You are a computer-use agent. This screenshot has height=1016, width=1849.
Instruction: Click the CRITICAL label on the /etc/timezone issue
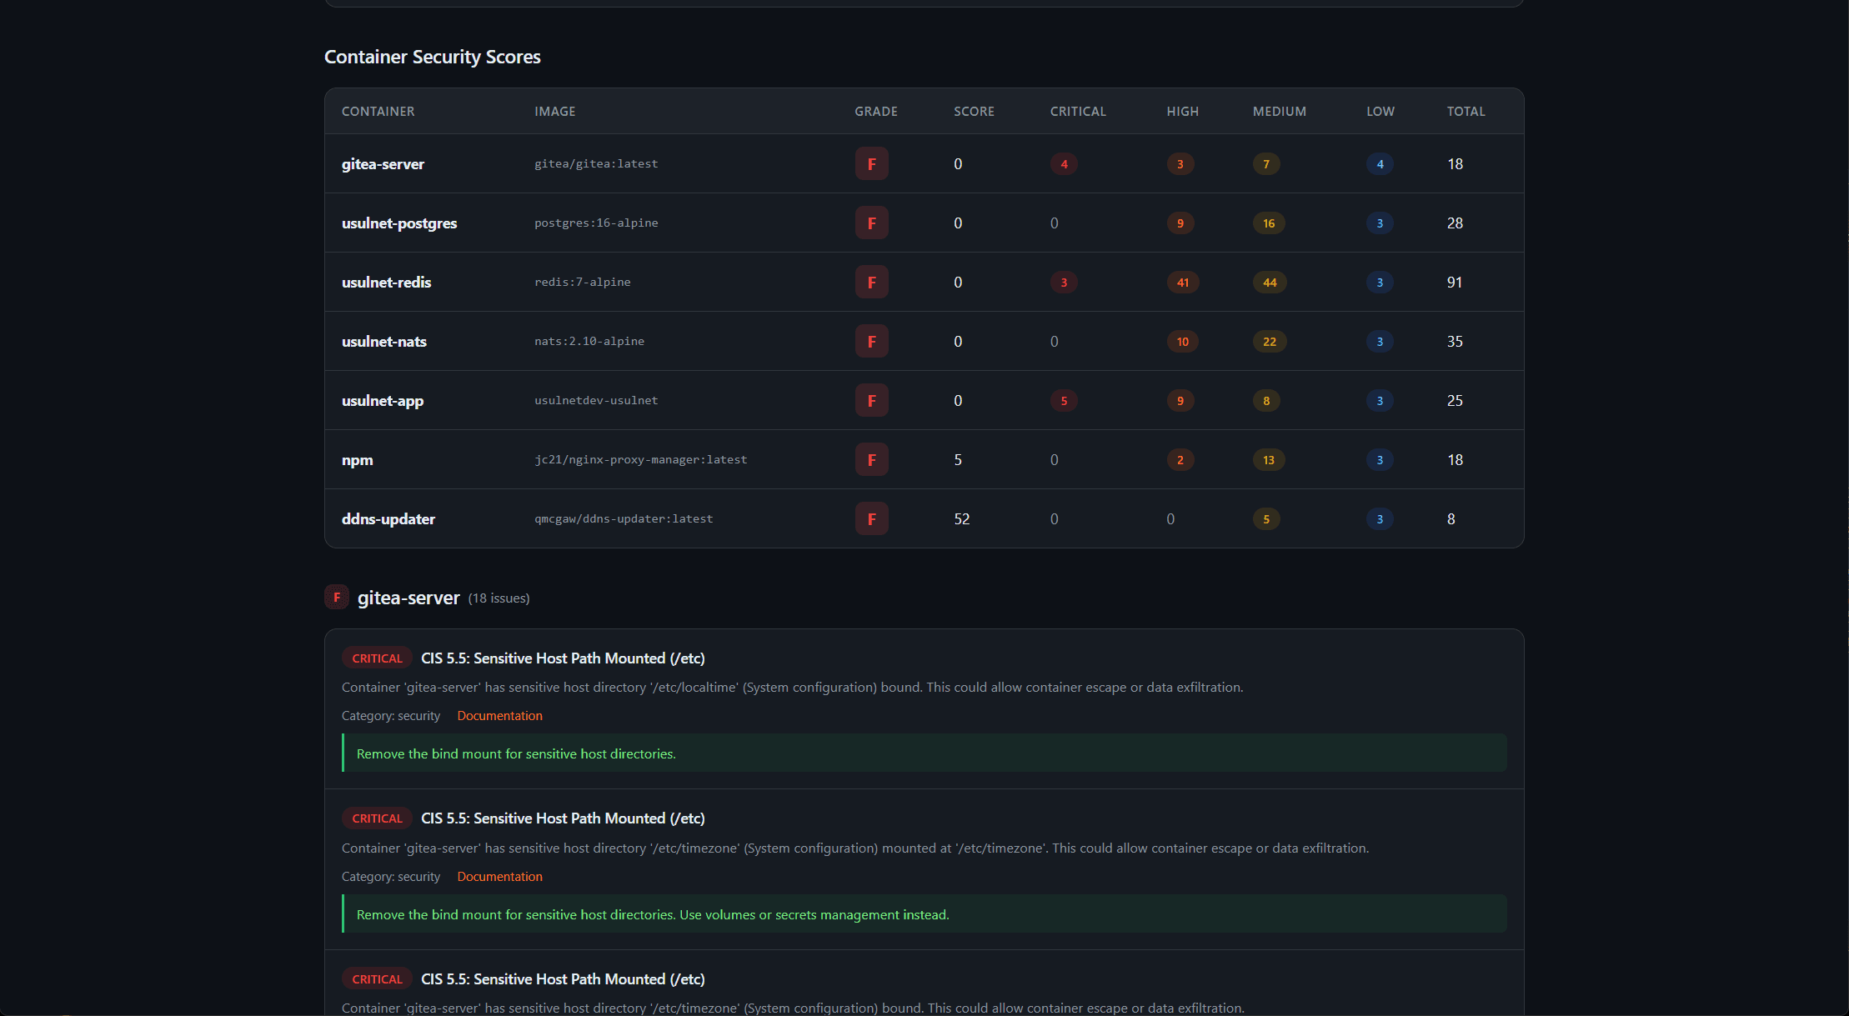pyautogui.click(x=376, y=818)
